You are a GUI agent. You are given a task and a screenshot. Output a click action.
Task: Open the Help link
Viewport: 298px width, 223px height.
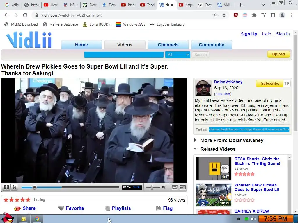tap(267, 34)
